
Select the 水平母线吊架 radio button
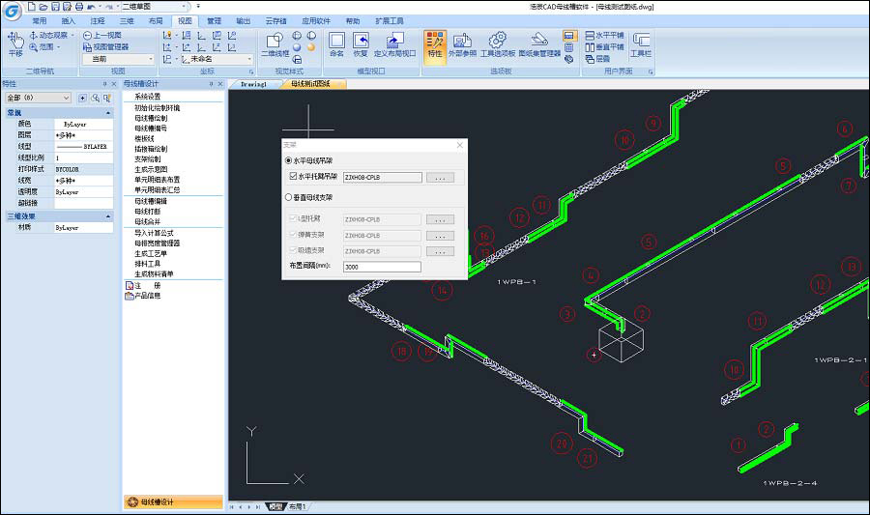point(288,160)
